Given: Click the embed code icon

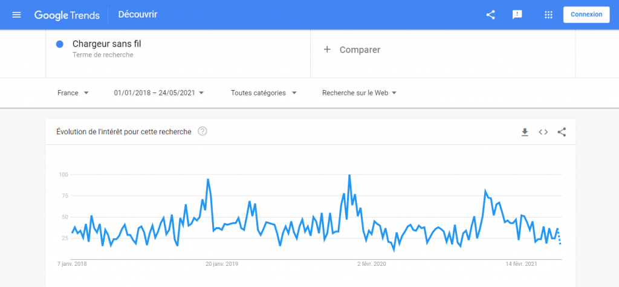Looking at the screenshot, I should coord(543,132).
